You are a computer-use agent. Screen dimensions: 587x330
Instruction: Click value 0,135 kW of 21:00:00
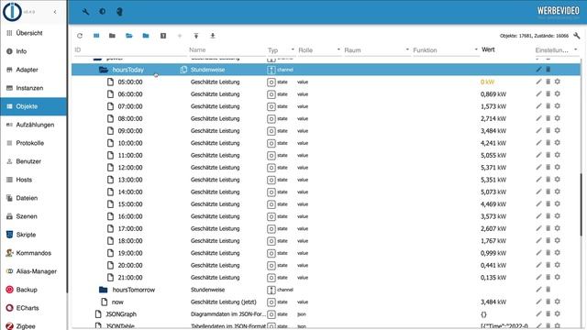point(493,278)
